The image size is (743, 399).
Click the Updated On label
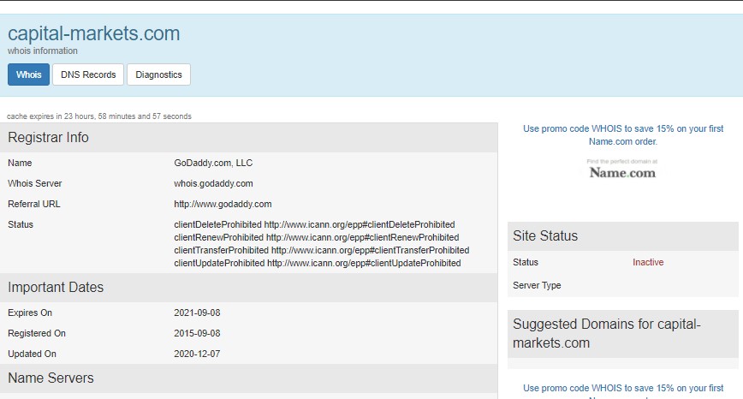[x=32, y=354]
